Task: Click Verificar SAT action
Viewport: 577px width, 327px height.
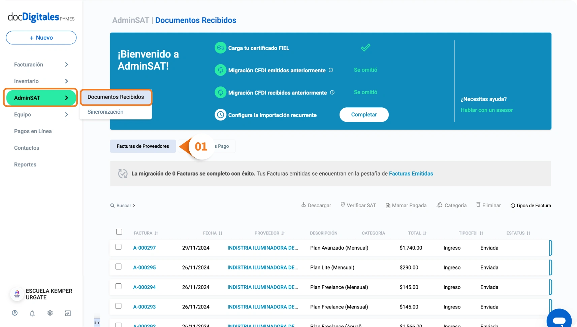Action: [358, 205]
